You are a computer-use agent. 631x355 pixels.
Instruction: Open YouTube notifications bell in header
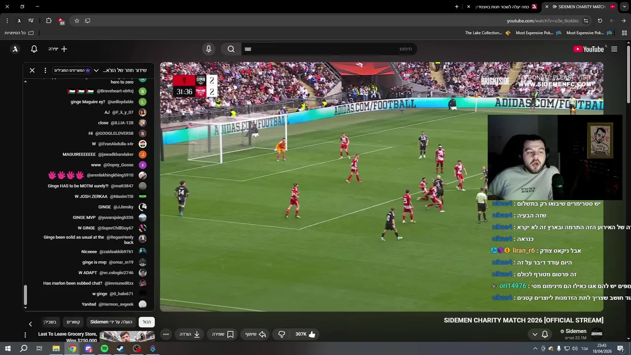pos(34,49)
